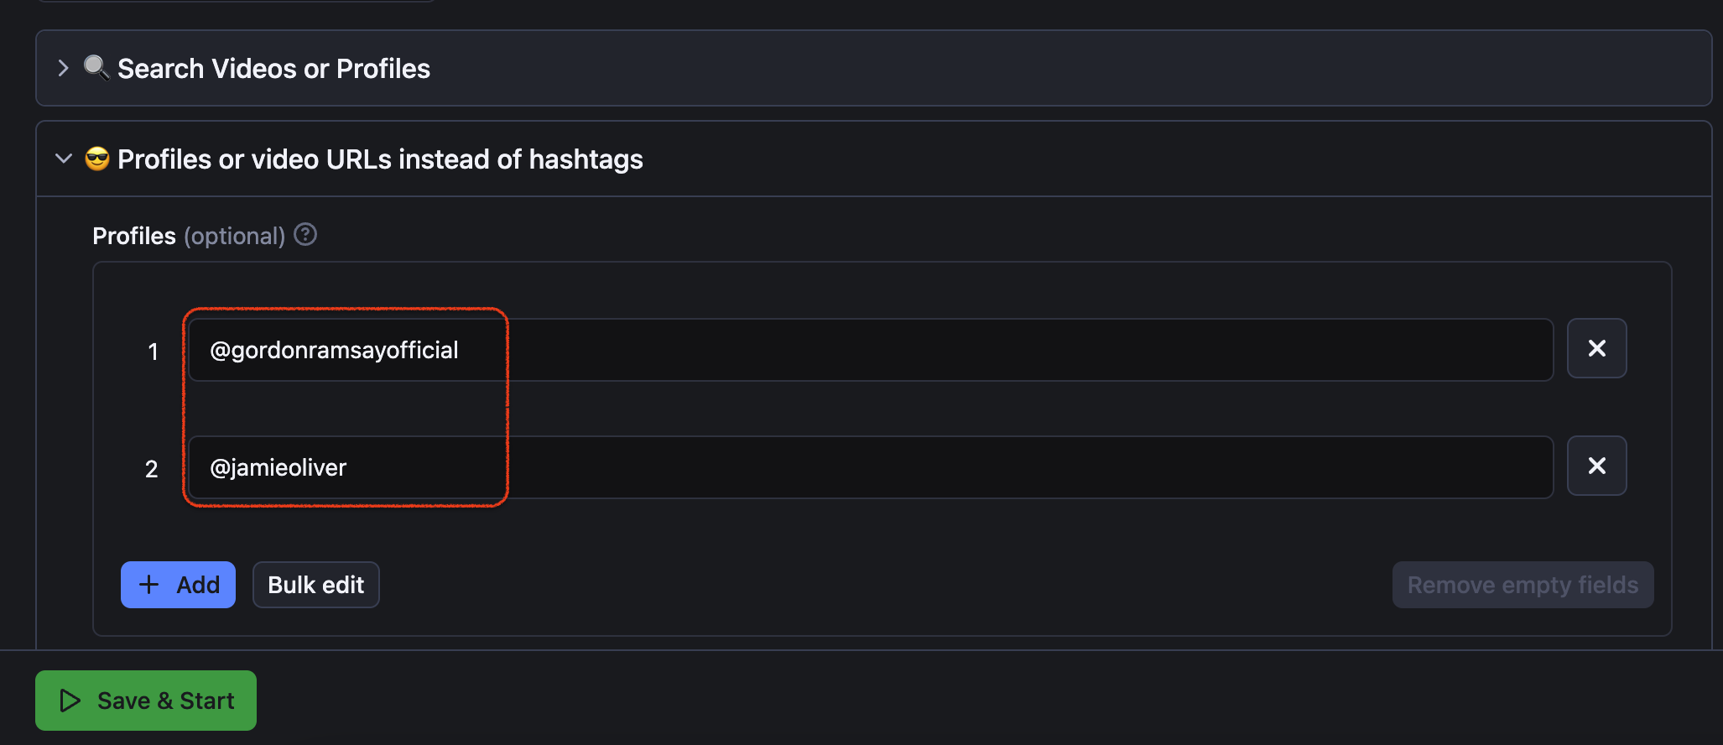The image size is (1723, 745).
Task: Click the Profiles field label
Action: 134,236
